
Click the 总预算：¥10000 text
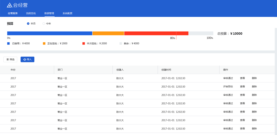click(230, 33)
